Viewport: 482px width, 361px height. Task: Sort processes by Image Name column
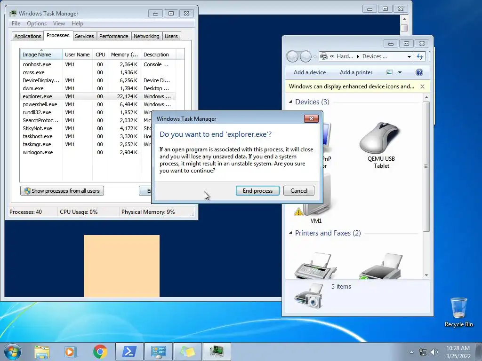click(41, 55)
